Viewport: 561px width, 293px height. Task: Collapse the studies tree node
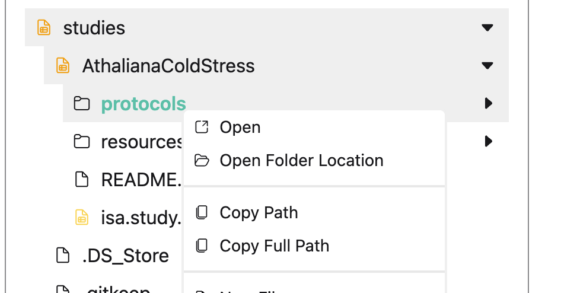pyautogui.click(x=487, y=27)
